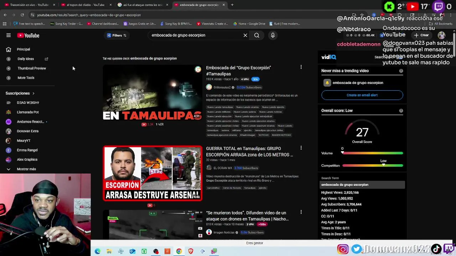Open the EL OCRAN MX channel avatar
Viewport: 456px width, 256px height.
click(x=209, y=168)
